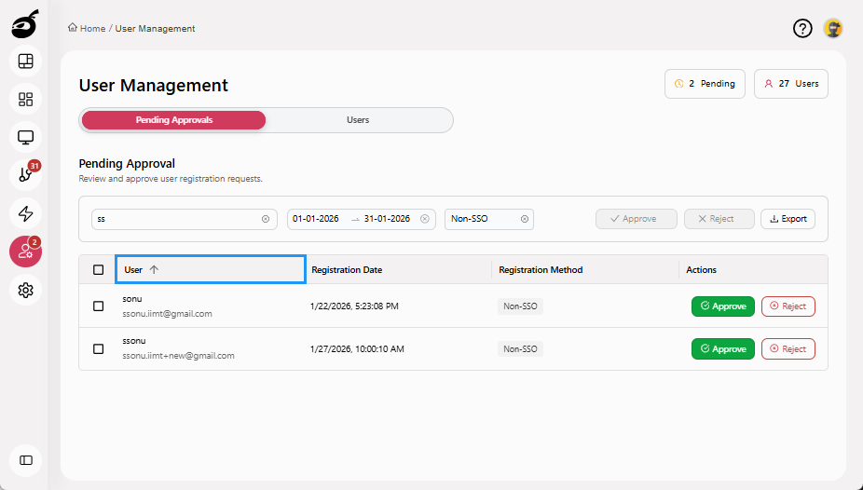
Task: Toggle the sidebar collapse icon
Action: pyautogui.click(x=26, y=460)
